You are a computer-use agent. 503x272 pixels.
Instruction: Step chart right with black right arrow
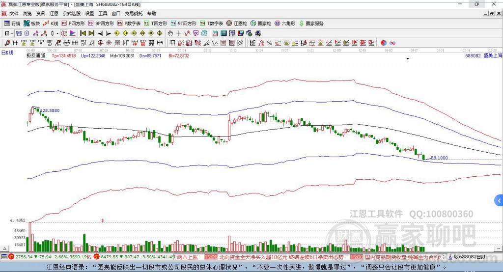pos(109,33)
